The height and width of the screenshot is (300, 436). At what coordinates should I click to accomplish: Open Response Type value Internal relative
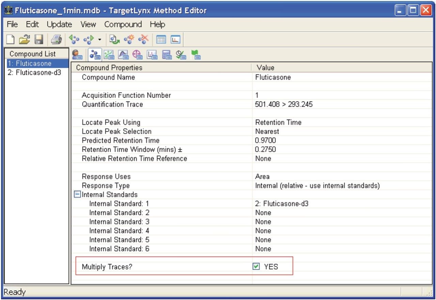coord(317,186)
